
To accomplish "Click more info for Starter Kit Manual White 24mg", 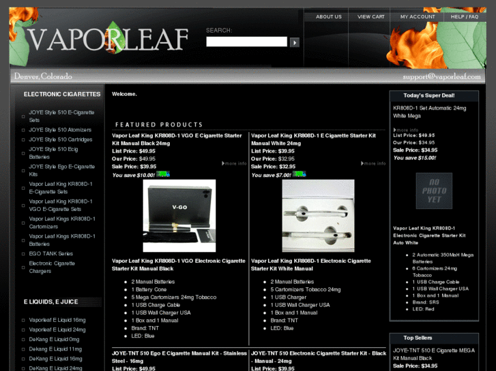I will click(373, 163).
